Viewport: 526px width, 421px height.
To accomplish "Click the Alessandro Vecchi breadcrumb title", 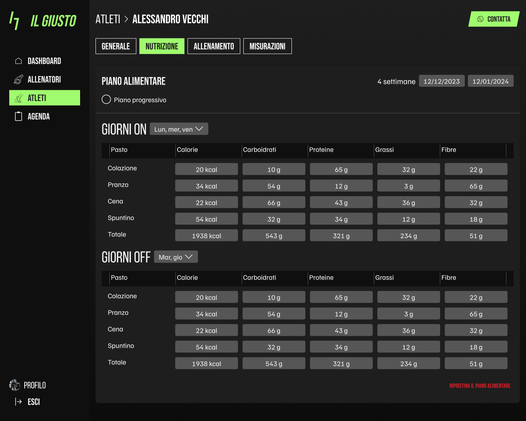I will pos(170,19).
